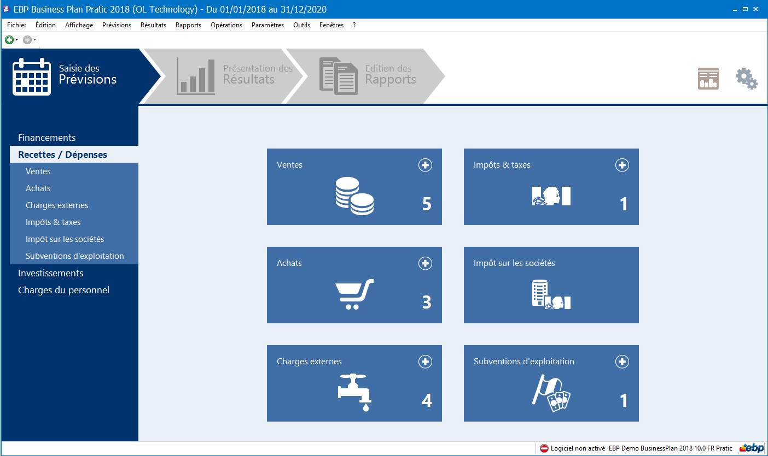Click plus icon on Charges externes tile
This screenshot has height=456, width=768.
point(425,362)
